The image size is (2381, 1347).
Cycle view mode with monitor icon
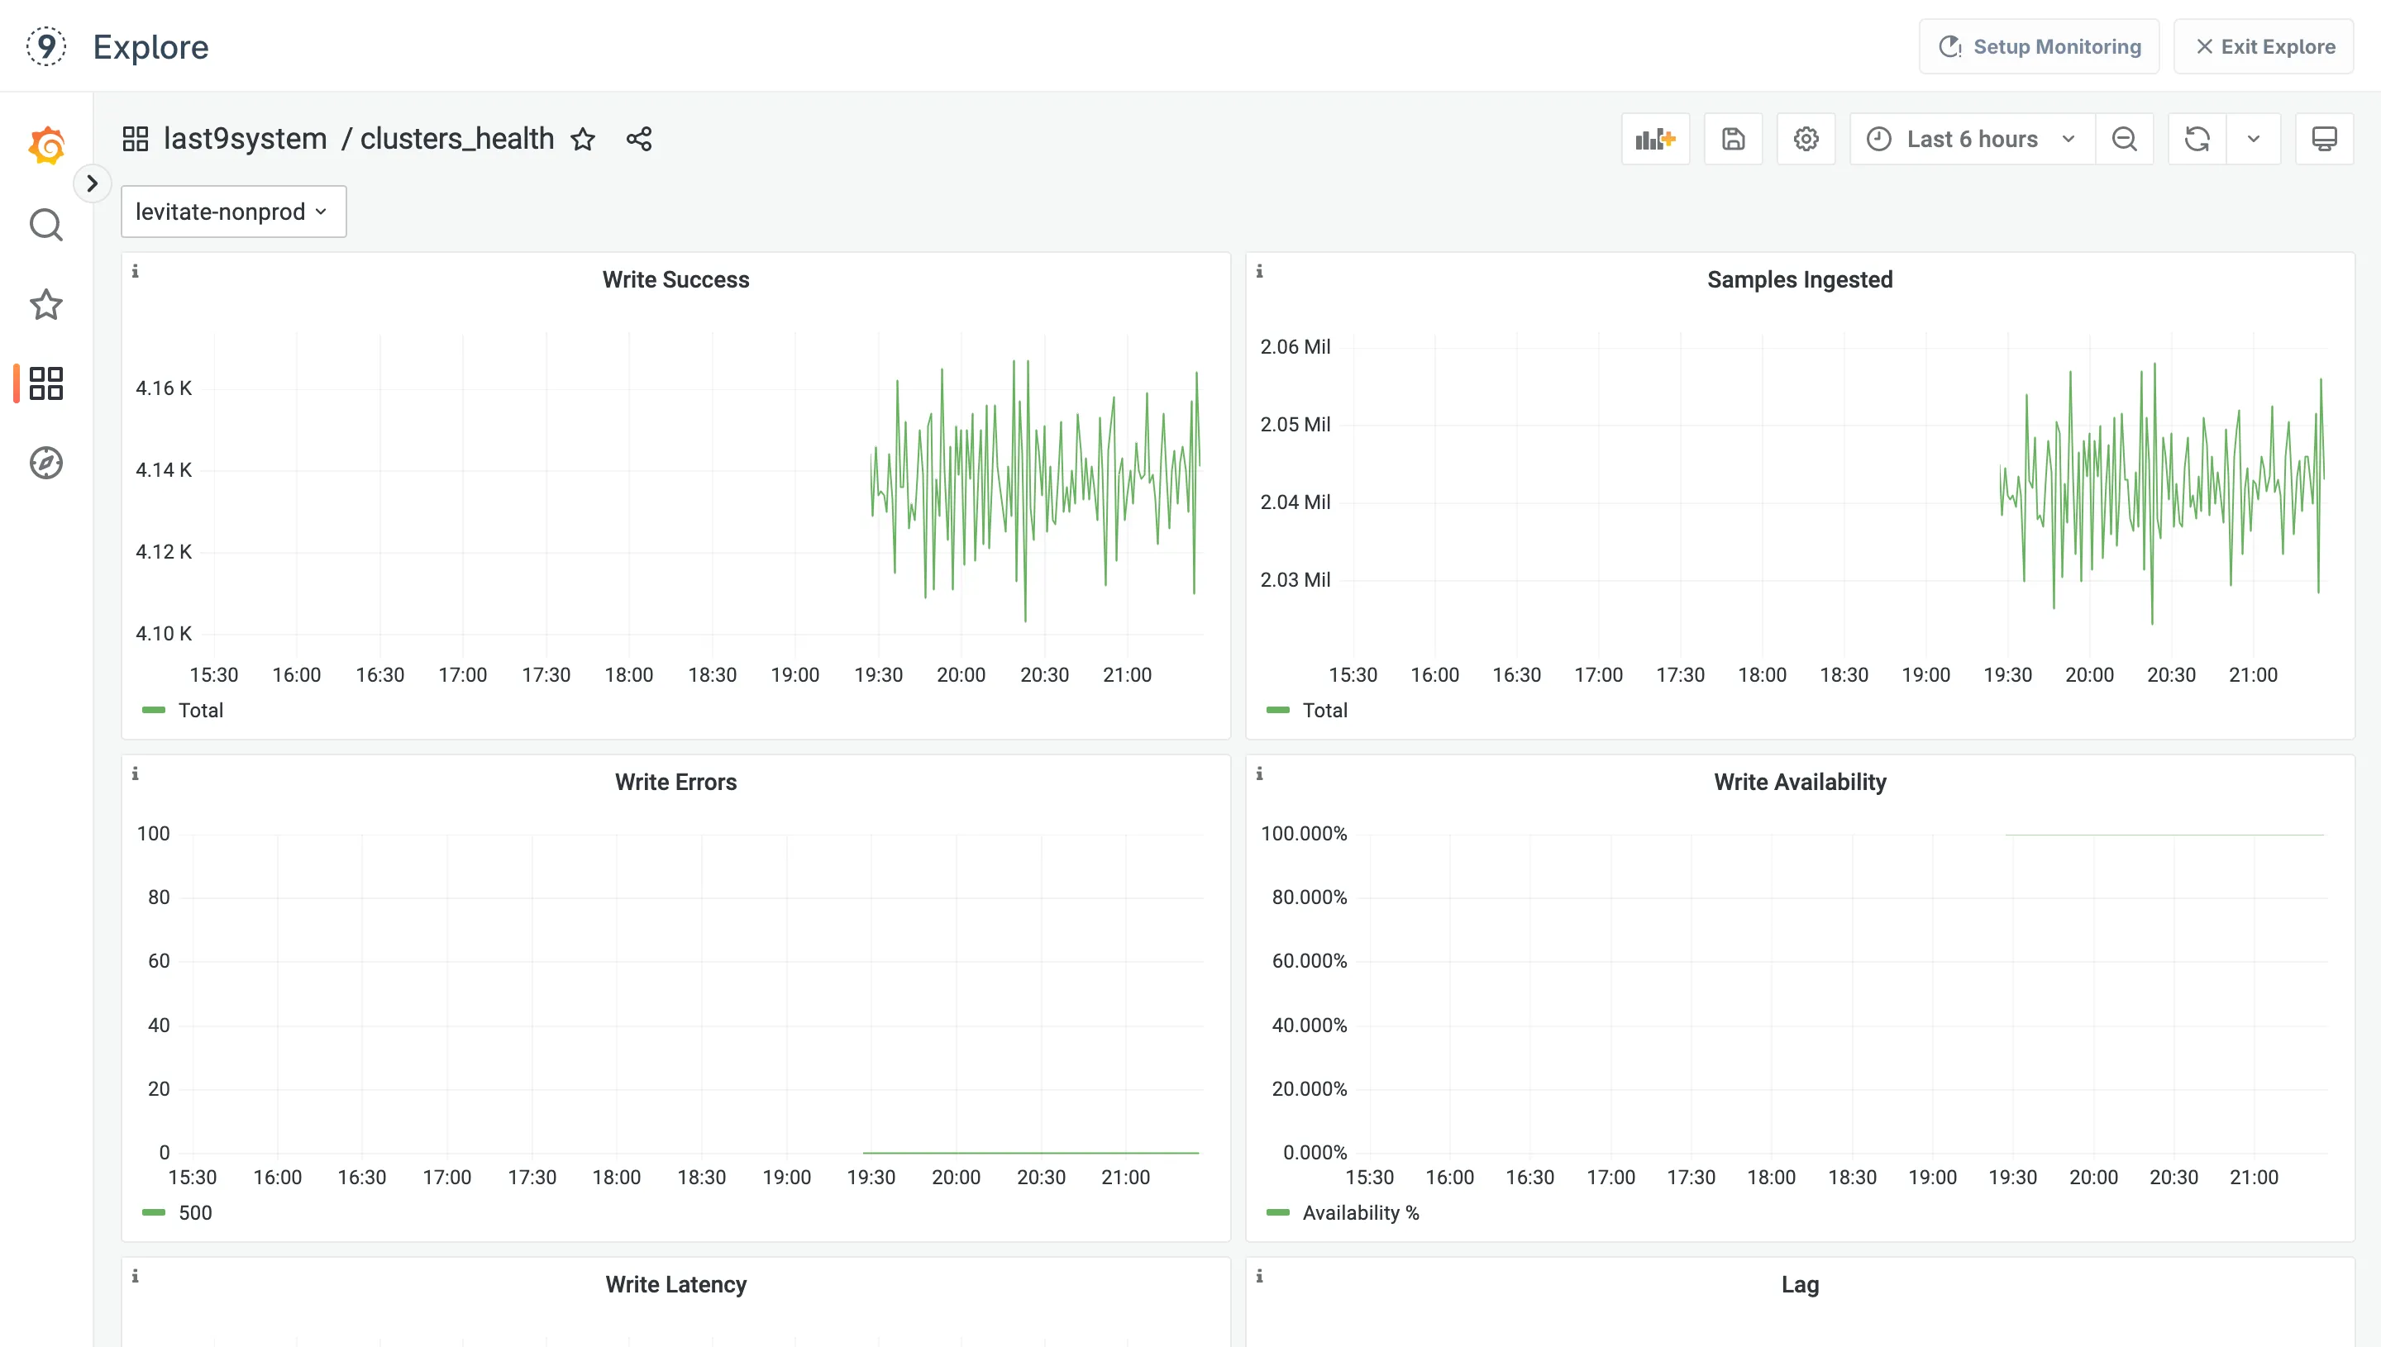[2324, 139]
